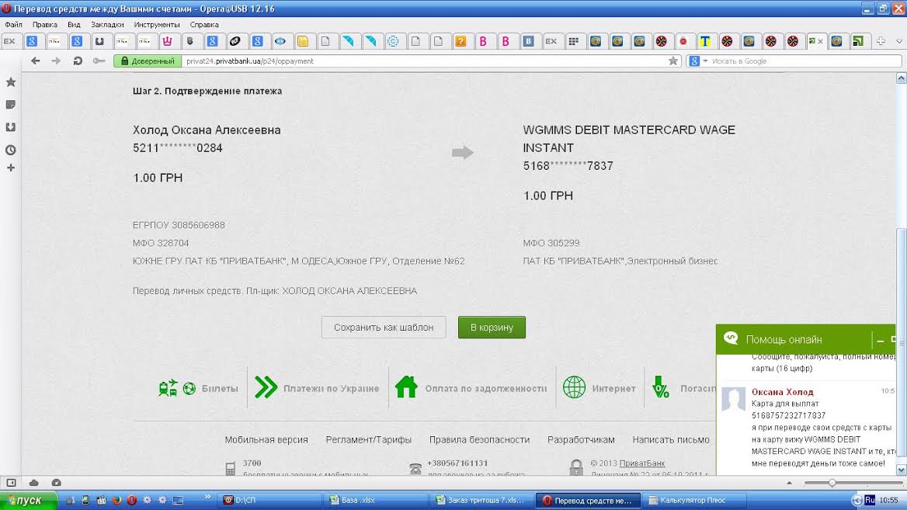Go forward with the browser forward arrow
This screenshot has width=907, height=510.
tap(56, 61)
